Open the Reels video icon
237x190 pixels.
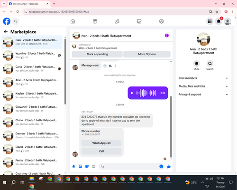click(x=95, y=21)
